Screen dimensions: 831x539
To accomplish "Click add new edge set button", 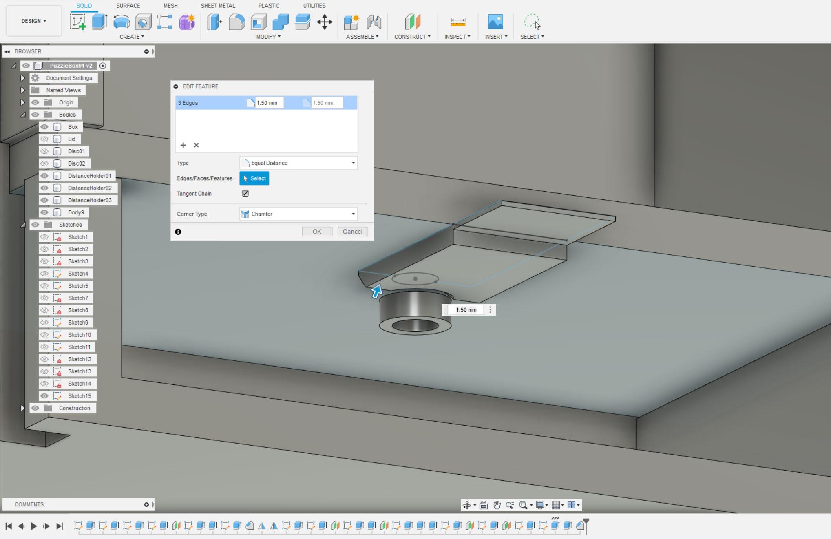I will tap(183, 145).
